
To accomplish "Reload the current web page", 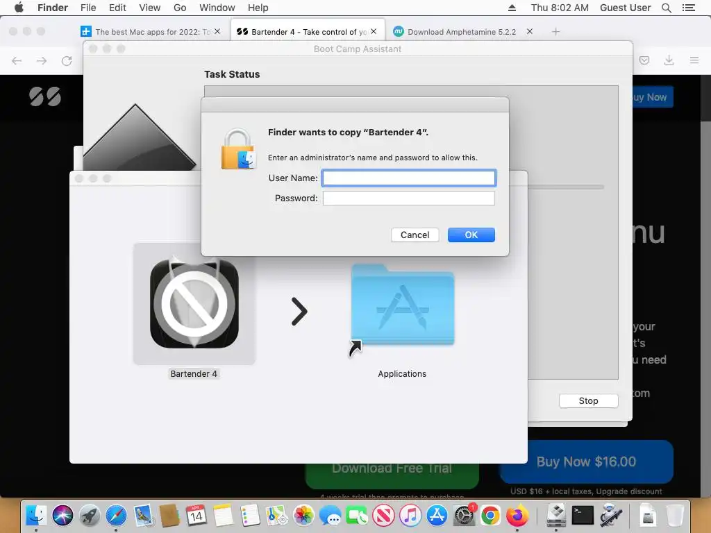I will click(67, 61).
